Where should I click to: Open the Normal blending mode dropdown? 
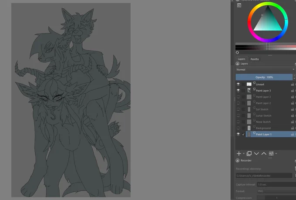point(265,70)
